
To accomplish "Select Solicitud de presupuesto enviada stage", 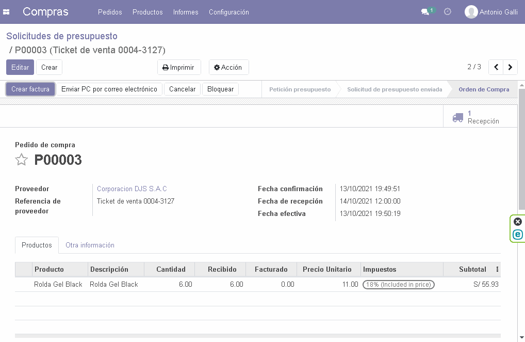I will point(395,89).
